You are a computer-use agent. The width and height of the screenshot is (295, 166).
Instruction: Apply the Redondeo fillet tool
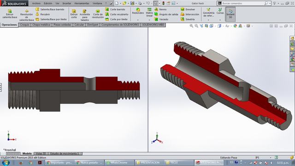coord(138,11)
